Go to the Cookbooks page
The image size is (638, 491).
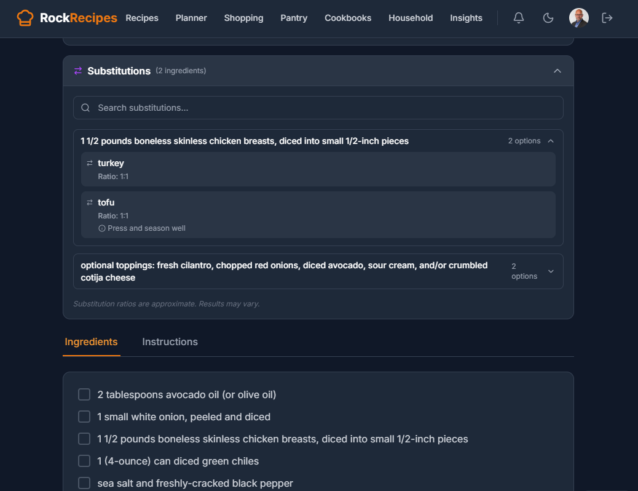click(348, 18)
